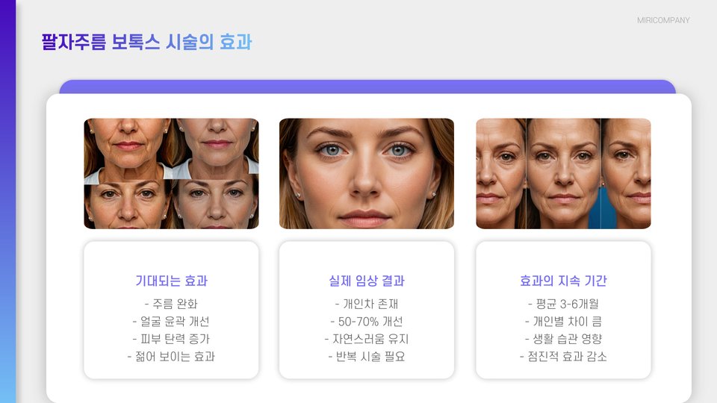The height and width of the screenshot is (403, 717).
Task: Click the text line 자연스러움 유지
Action: tap(366, 339)
